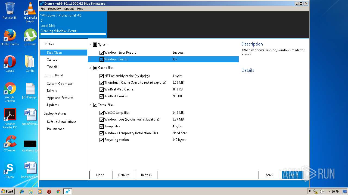The width and height of the screenshot is (348, 195).
Task: Select Updates in the sidebar
Action: tap(53, 105)
